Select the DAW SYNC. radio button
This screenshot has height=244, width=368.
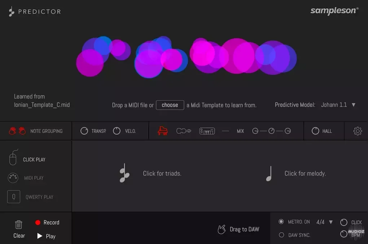[281, 235]
